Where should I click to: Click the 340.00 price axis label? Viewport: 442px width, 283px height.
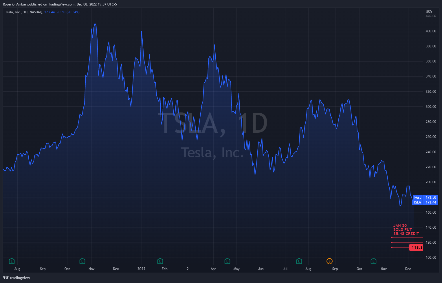(431, 76)
